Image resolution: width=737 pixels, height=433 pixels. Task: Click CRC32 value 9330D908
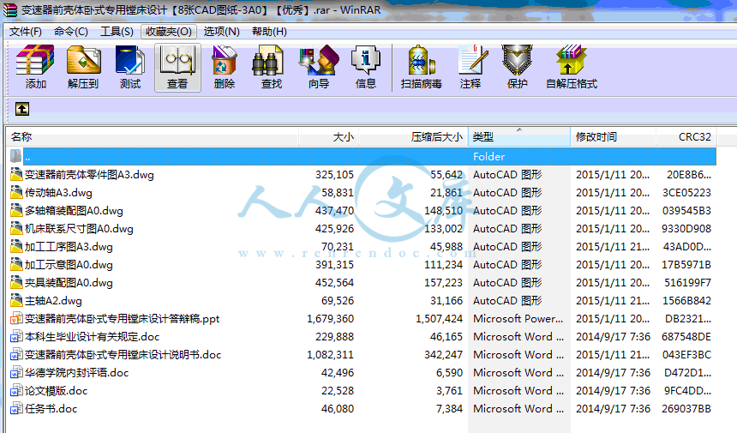686,228
